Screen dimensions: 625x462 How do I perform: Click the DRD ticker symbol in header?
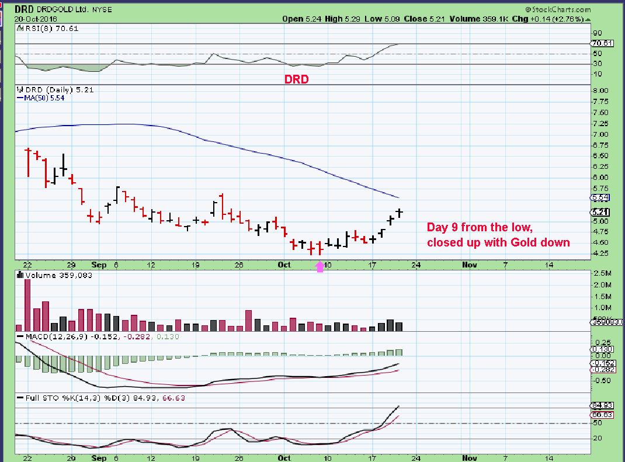tap(25, 9)
